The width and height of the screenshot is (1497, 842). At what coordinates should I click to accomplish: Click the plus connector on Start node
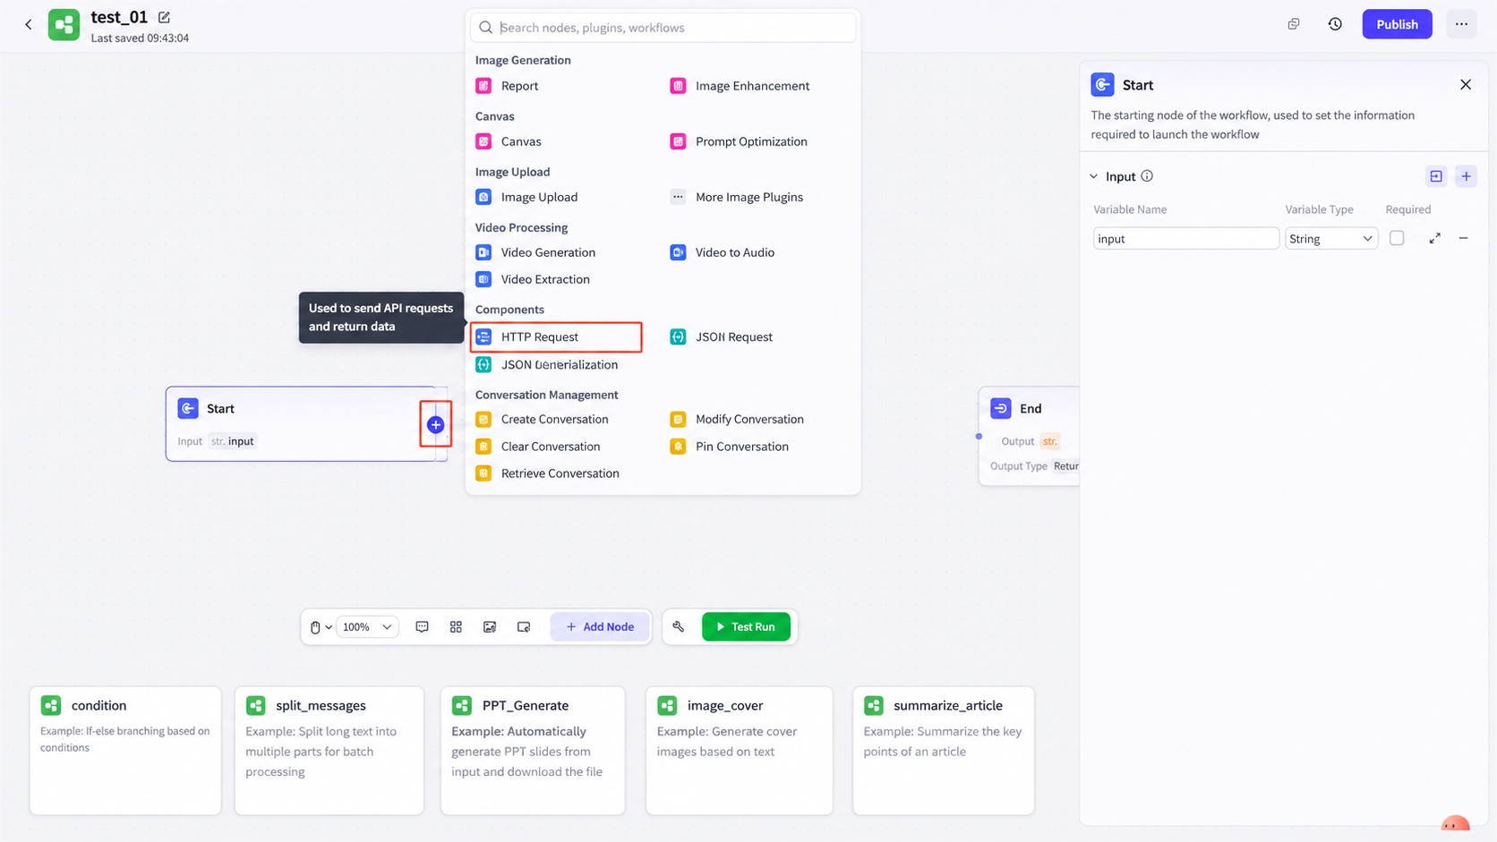point(436,425)
